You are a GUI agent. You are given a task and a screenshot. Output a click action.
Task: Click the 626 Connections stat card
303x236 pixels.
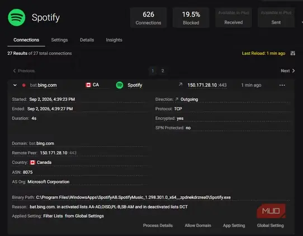click(148, 18)
